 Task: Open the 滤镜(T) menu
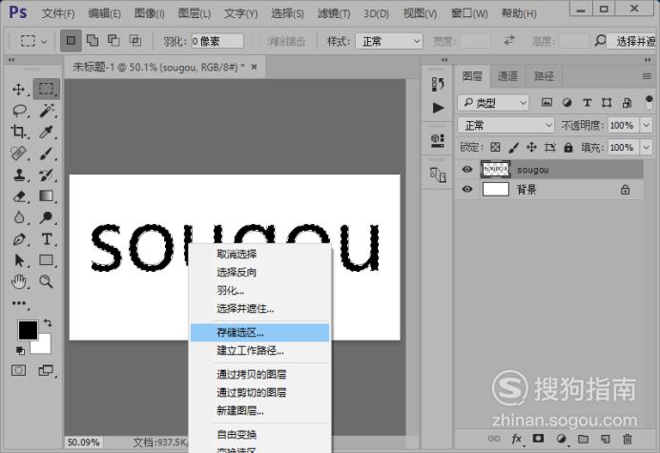coord(334,13)
